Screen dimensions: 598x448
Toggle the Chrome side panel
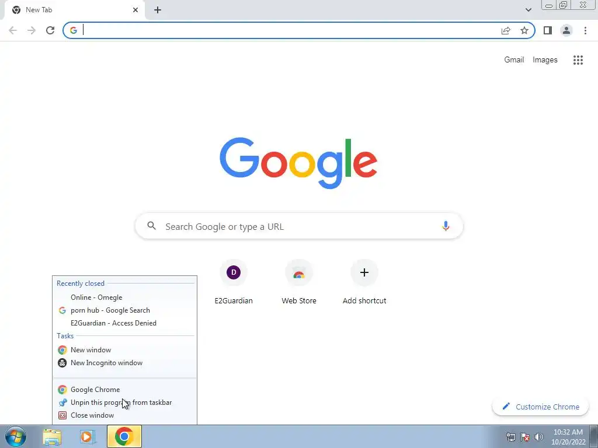click(x=548, y=30)
